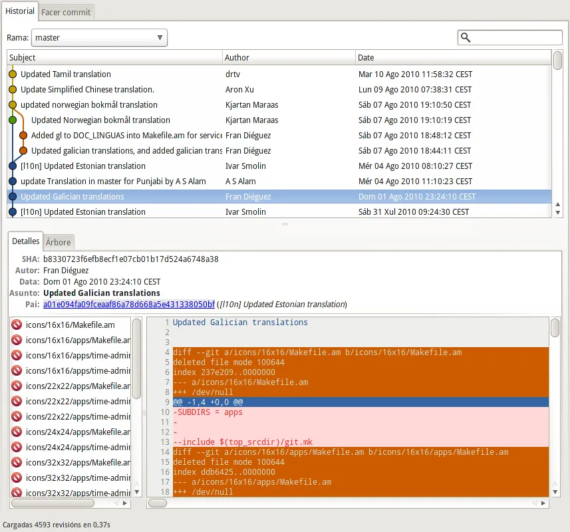Click the yellow graph node for Tamil translation commit
Viewport: 570px width, 532px height.
(x=13, y=74)
